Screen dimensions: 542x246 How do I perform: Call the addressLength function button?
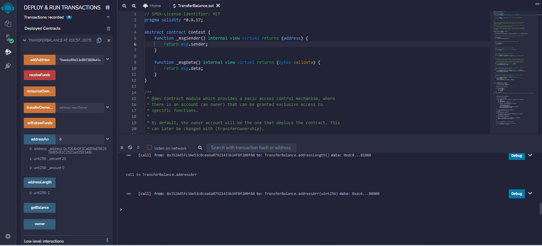tap(40, 182)
